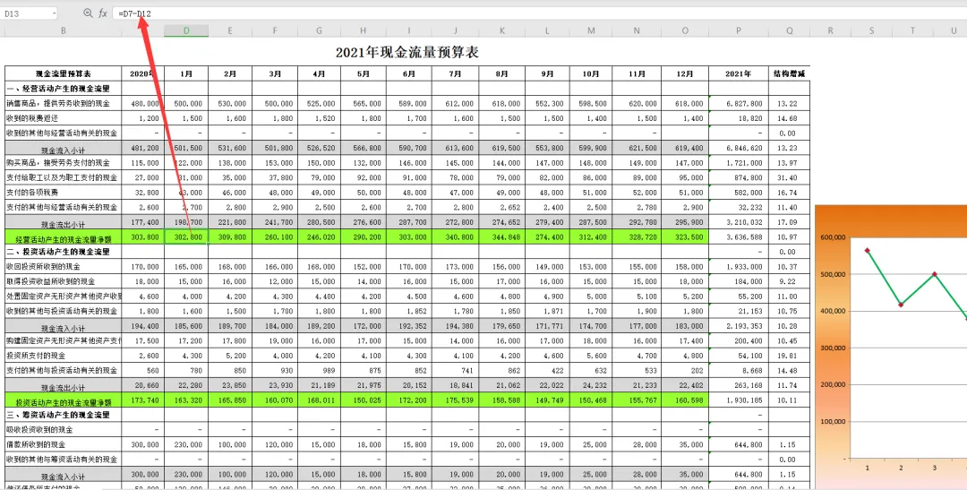The width and height of the screenshot is (967, 490).
Task: Click the 2021年 column heading cell
Action: (x=738, y=73)
